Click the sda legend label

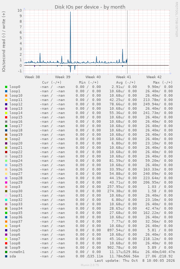tap(13, 256)
